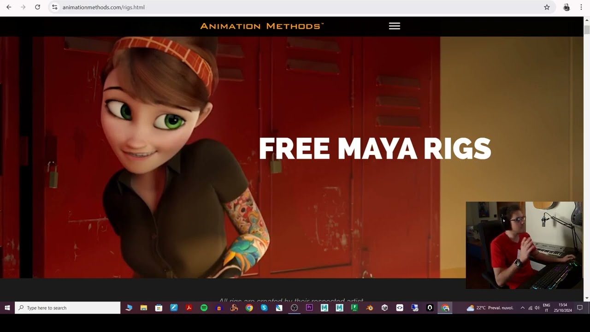Open Spotify from the taskbar
The width and height of the screenshot is (590, 332).
(x=204, y=308)
